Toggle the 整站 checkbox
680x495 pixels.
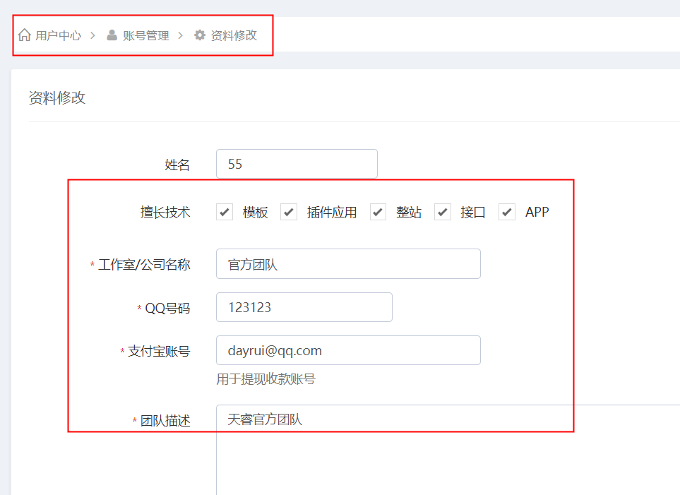378,212
